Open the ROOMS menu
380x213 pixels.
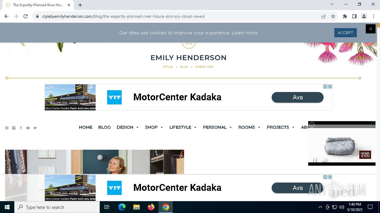tap(247, 127)
